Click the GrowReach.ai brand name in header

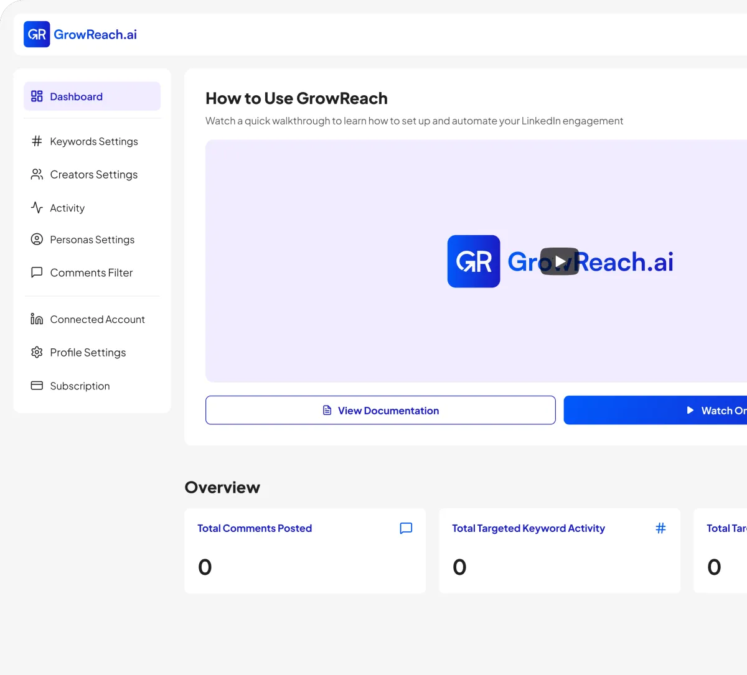[95, 34]
